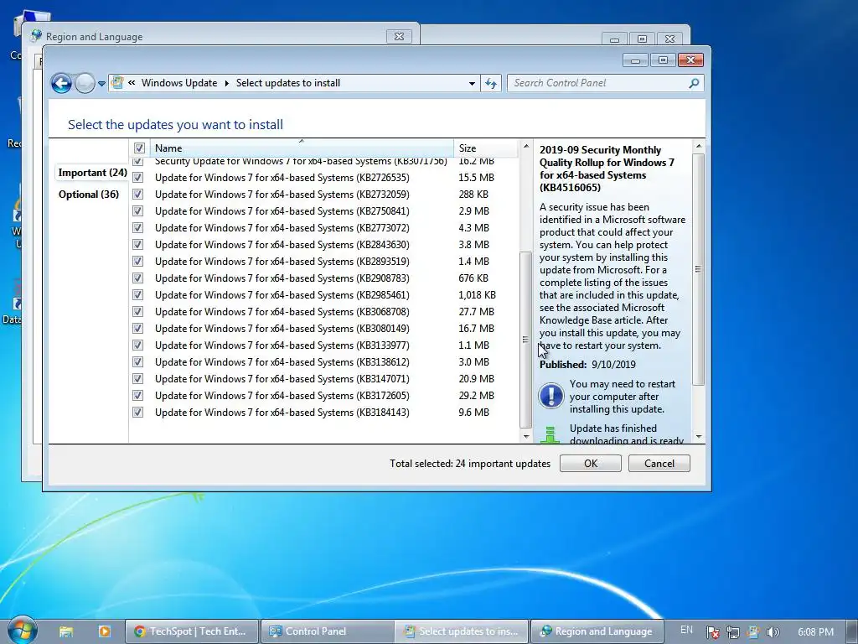Image resolution: width=858 pixels, height=644 pixels.
Task: Select the row for update KB3068708
Action: pos(323,312)
